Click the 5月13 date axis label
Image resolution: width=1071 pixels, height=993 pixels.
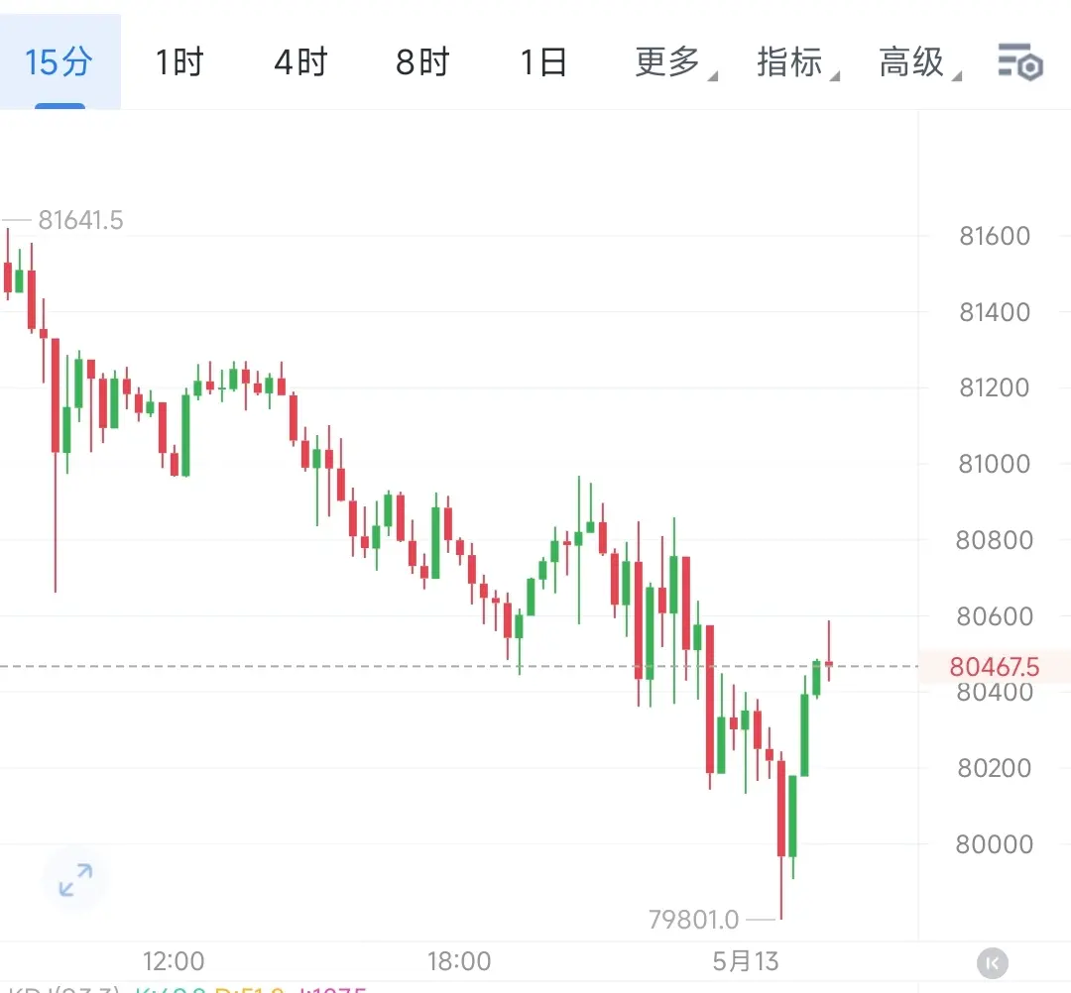pos(745,961)
